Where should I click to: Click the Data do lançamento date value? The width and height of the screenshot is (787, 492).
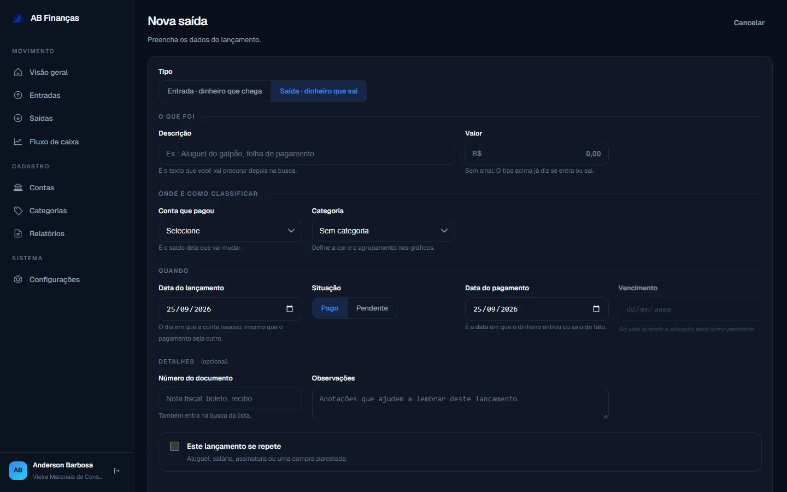coord(189,309)
